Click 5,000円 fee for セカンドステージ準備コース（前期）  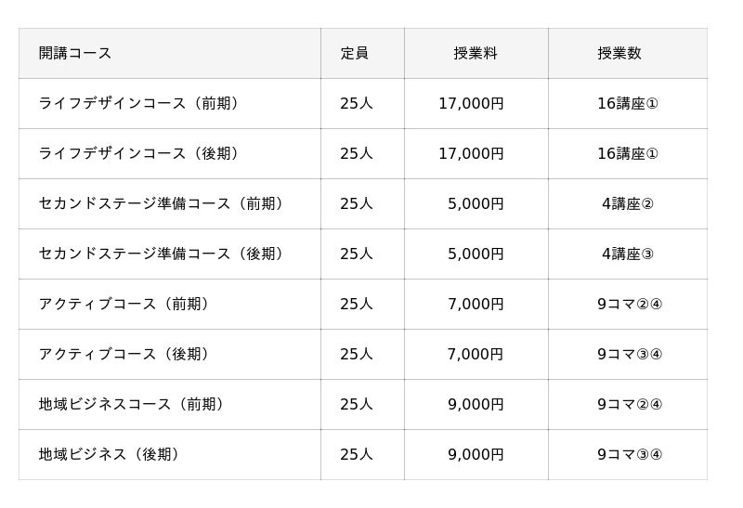[476, 204]
